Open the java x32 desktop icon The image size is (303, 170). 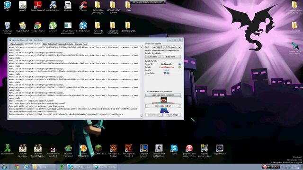pyautogui.click(x=23, y=6)
